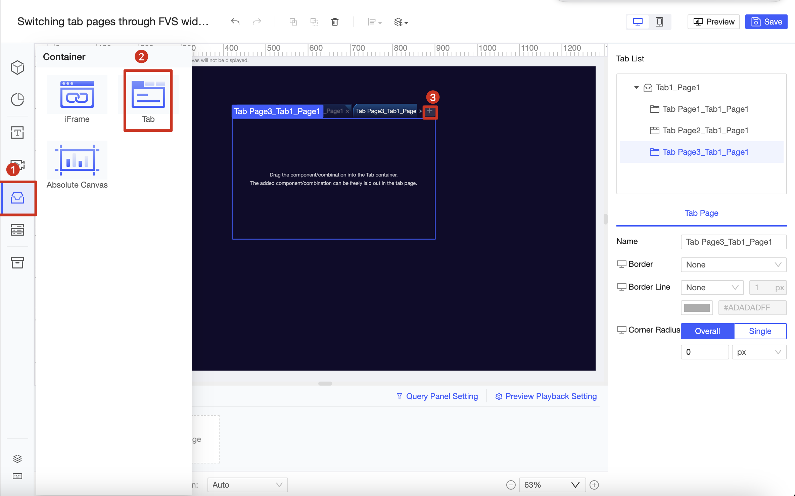795x496 pixels.
Task: Open the chart components panel
Action: click(x=17, y=100)
